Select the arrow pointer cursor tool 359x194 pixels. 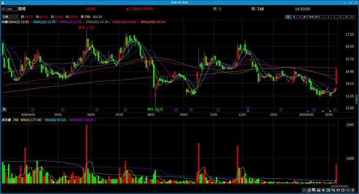pos(324,190)
